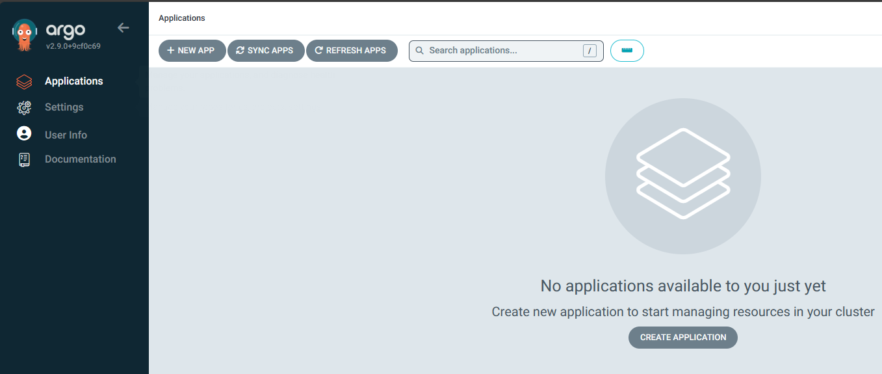Click the Documentation book icon

pos(24,159)
